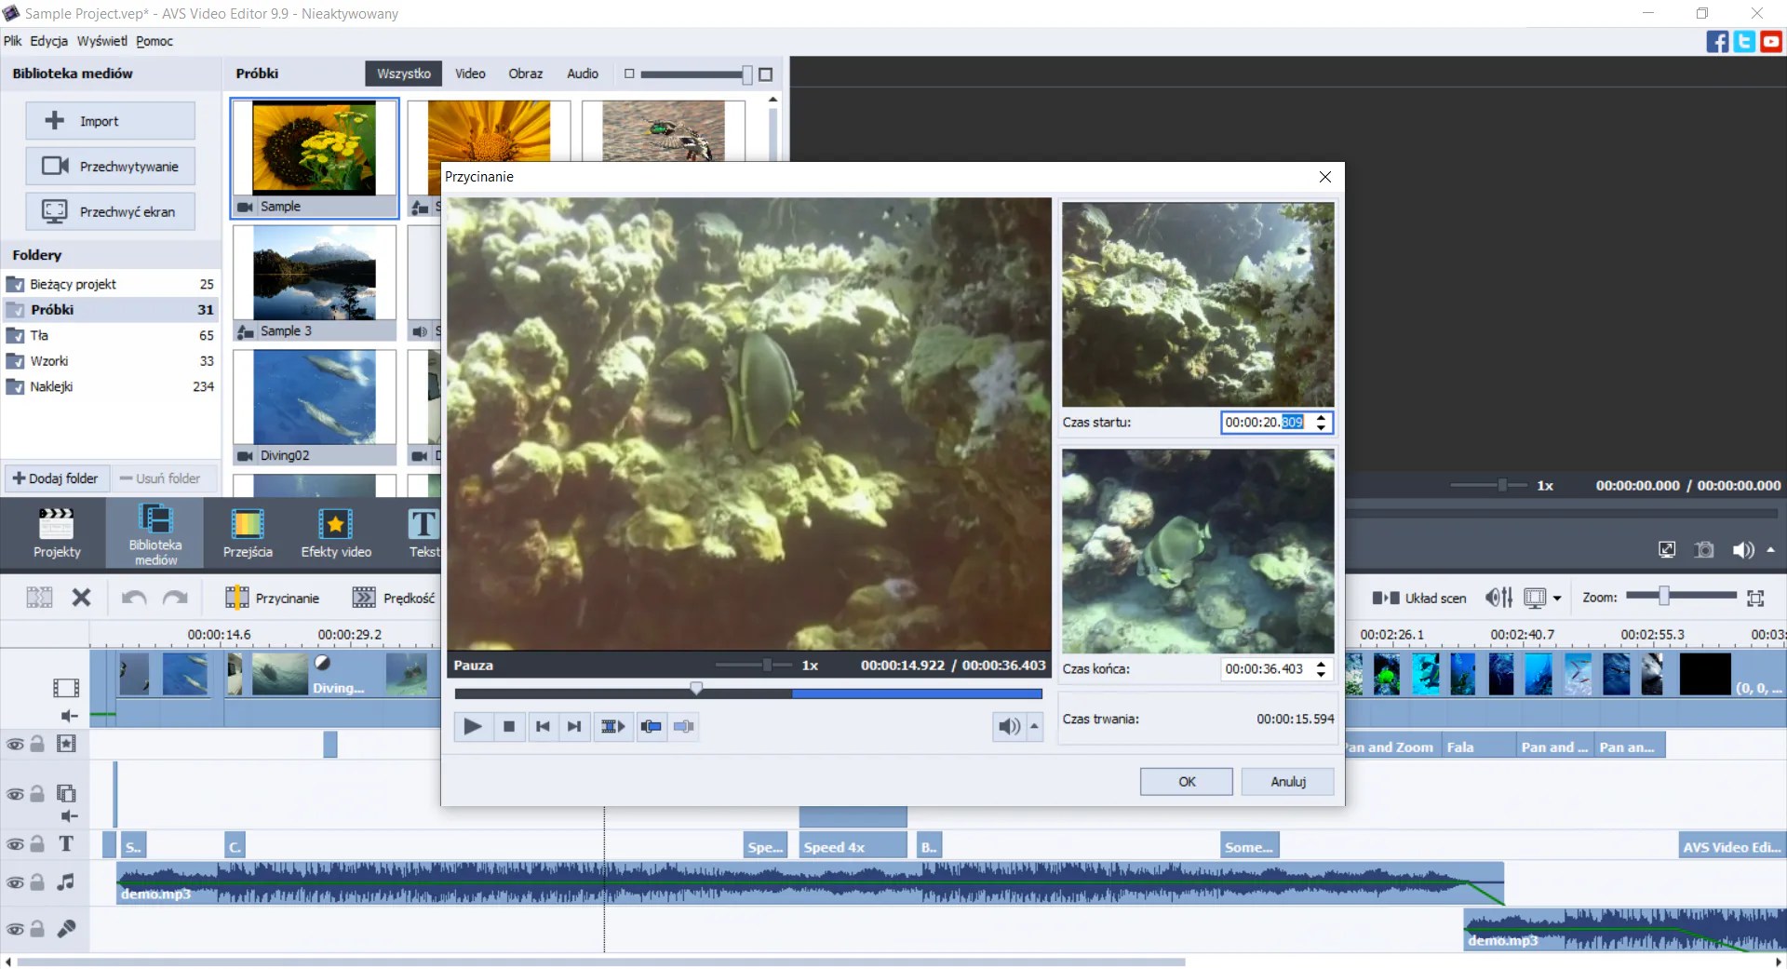Switch to the Projekty panel

[56, 532]
